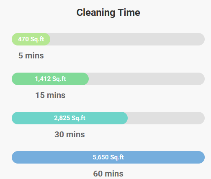
Task: Click the 470 Sq.ft label text
Action: (x=31, y=39)
